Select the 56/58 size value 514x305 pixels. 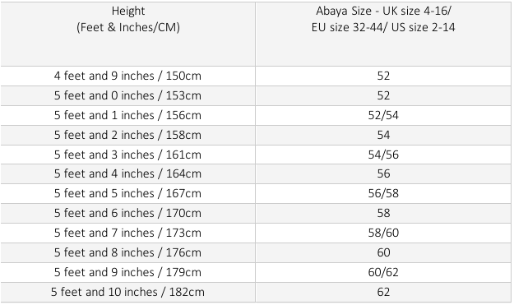(x=383, y=193)
